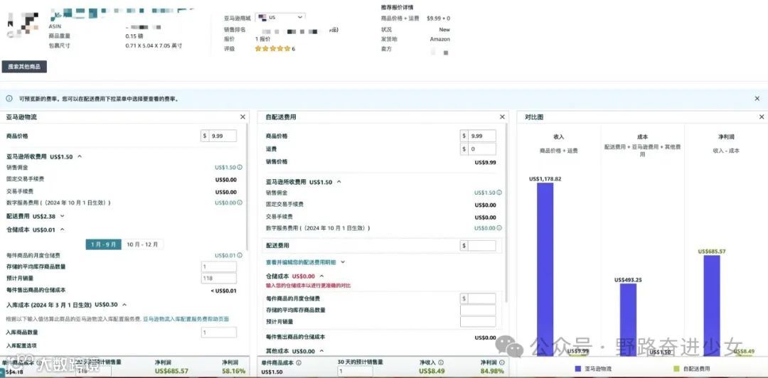This screenshot has height=378, width=768.
Task: Click info icon next to 净收入 label
Action: (441, 363)
